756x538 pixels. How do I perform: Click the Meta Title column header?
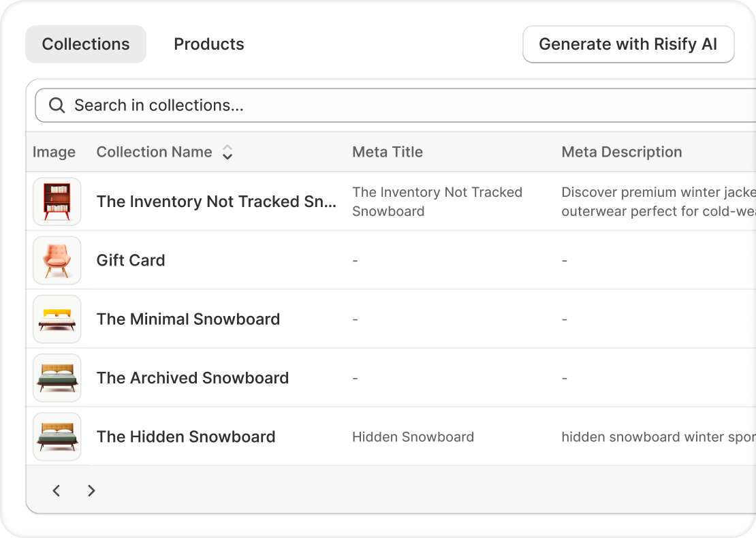(x=388, y=152)
